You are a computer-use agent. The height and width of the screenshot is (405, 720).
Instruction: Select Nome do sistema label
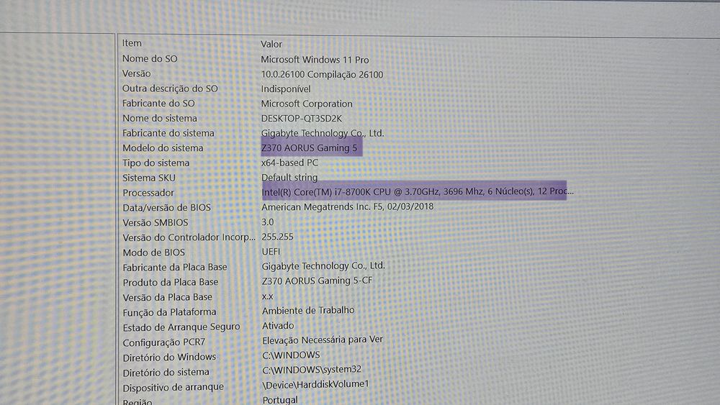coord(160,119)
